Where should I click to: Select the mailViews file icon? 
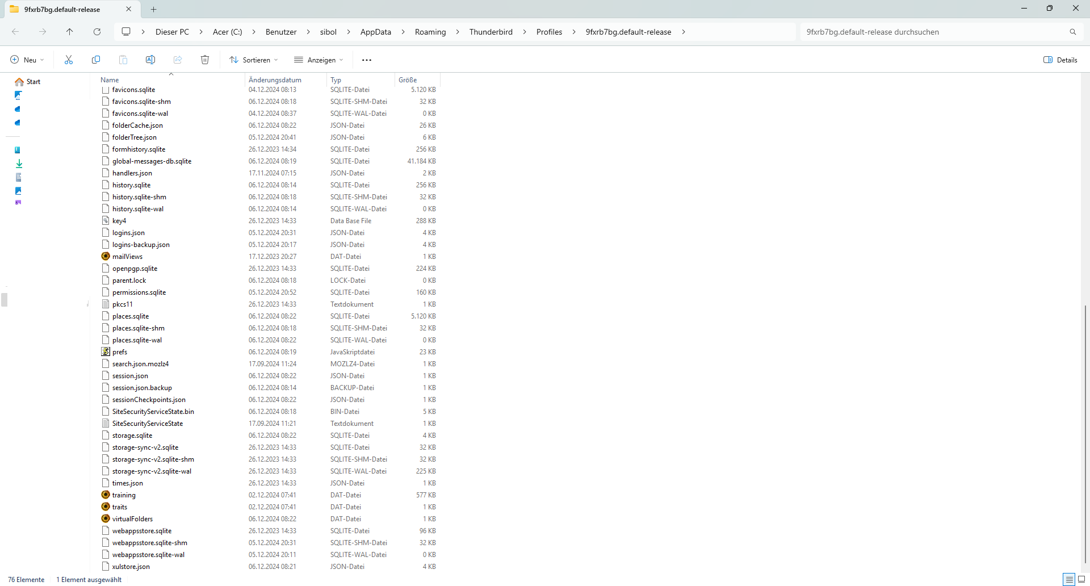(106, 256)
